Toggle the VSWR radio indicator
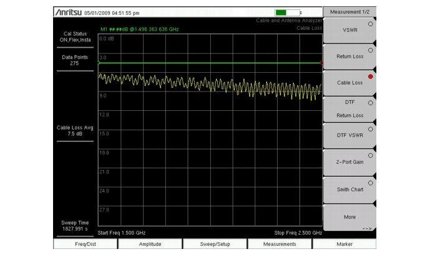The width and height of the screenshot is (430, 254). [371, 24]
